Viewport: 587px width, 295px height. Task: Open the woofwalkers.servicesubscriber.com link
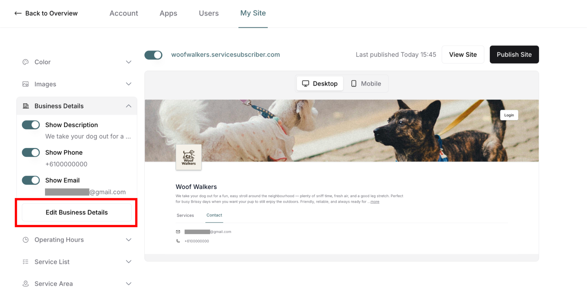tap(226, 54)
